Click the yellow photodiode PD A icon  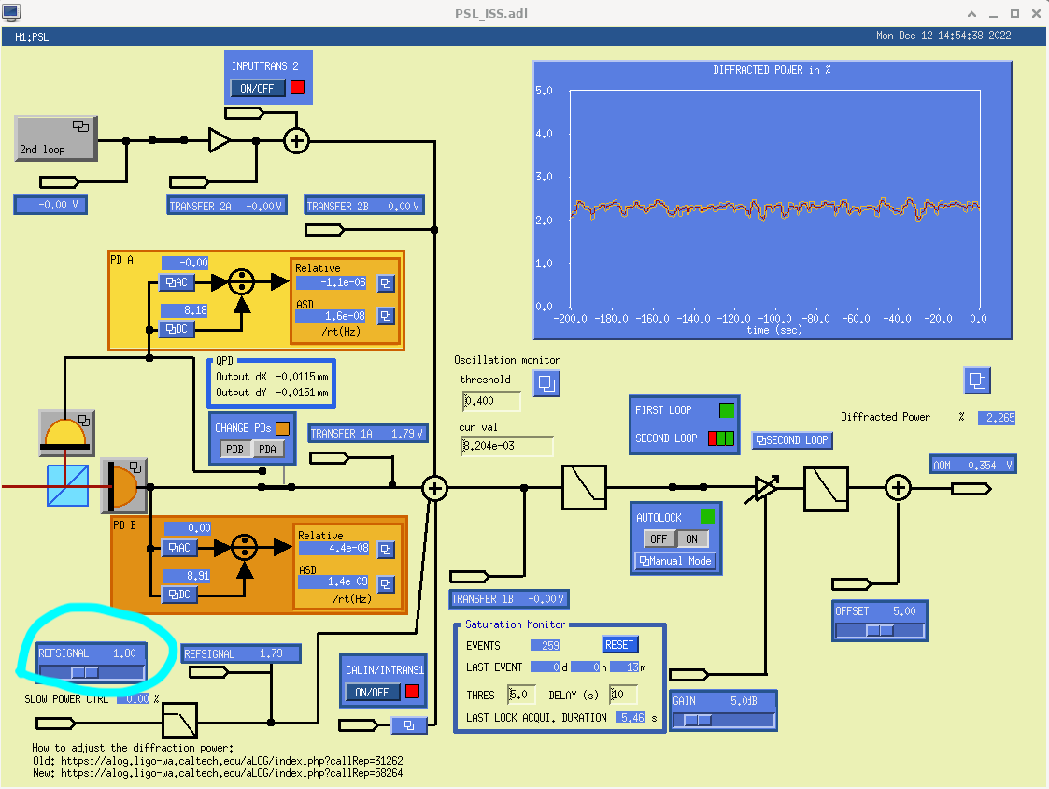click(65, 433)
